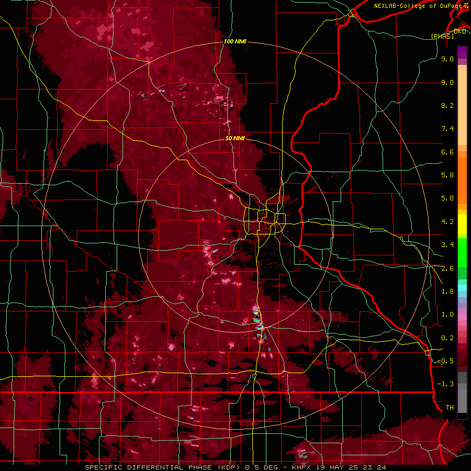Select the 5.0 value on color scale
Screen dimensions: 471x471
(x=447, y=198)
